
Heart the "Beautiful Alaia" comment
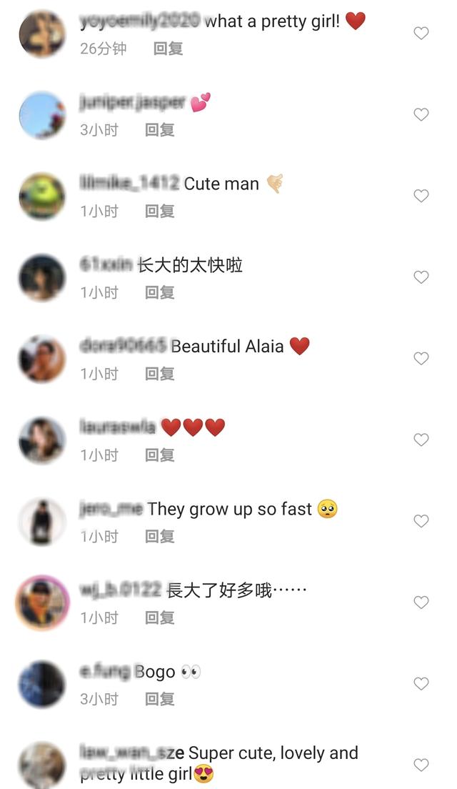(x=421, y=358)
